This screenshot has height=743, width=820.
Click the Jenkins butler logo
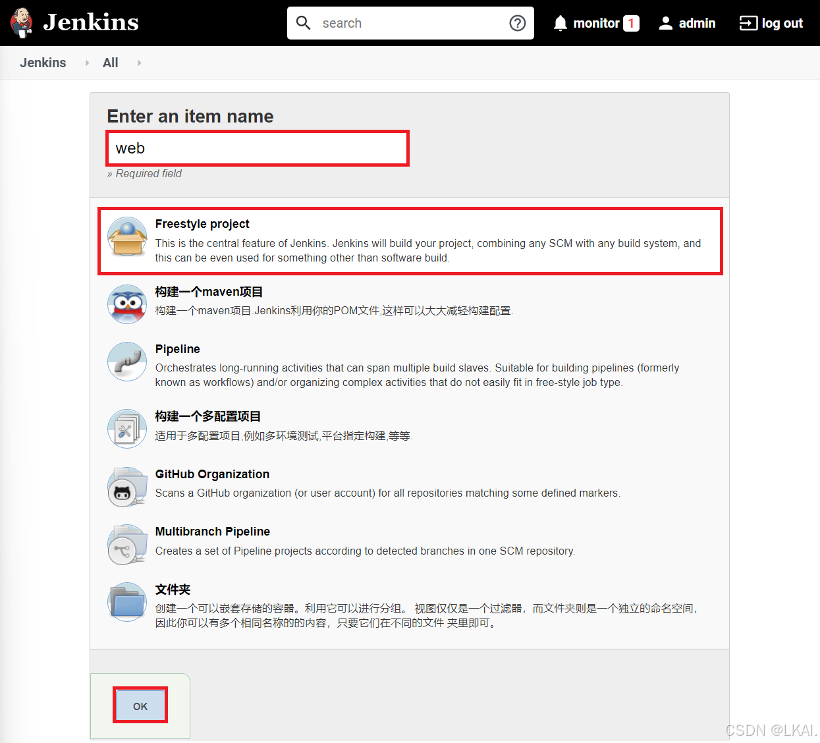(21, 22)
